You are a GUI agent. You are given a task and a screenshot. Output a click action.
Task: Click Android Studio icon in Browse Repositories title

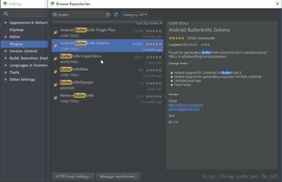pyautogui.click(x=52, y=4)
